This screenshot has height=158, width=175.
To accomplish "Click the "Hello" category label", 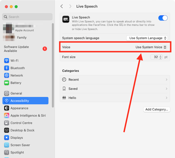I will coord(72,98).
